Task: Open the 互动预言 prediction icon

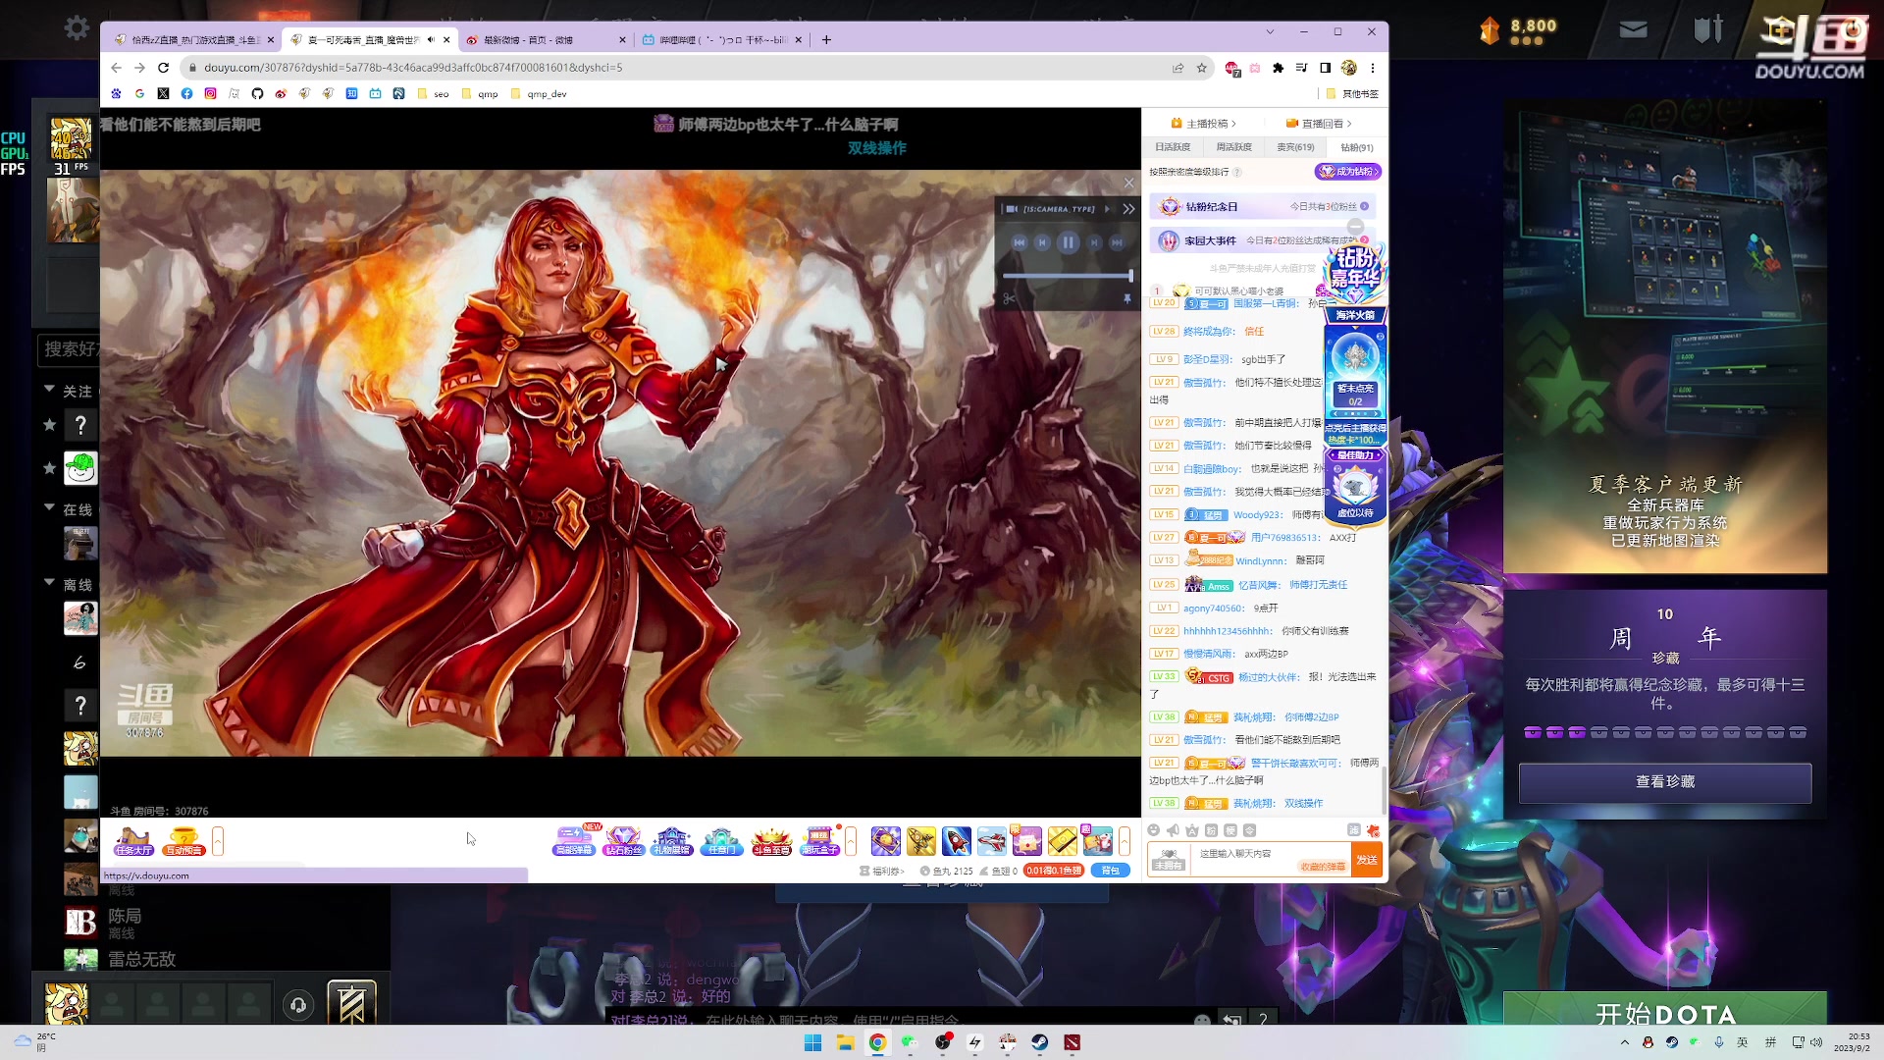Action: point(183,841)
